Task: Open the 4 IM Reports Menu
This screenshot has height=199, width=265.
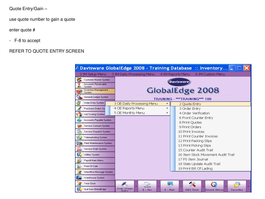Action: [175, 74]
